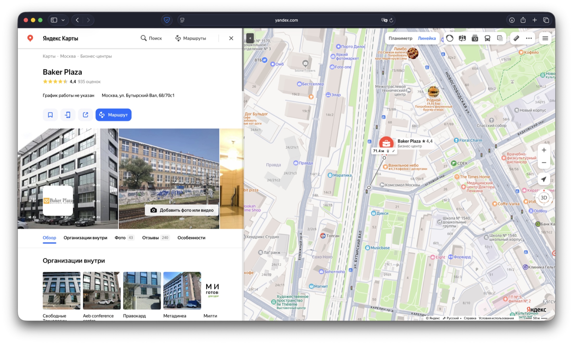Open street panoramas via walking-person map icon
Screen dimensions: 573x344
(462, 38)
